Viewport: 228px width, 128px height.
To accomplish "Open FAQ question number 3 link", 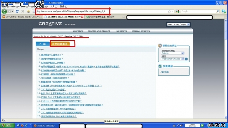I will 53,63.
